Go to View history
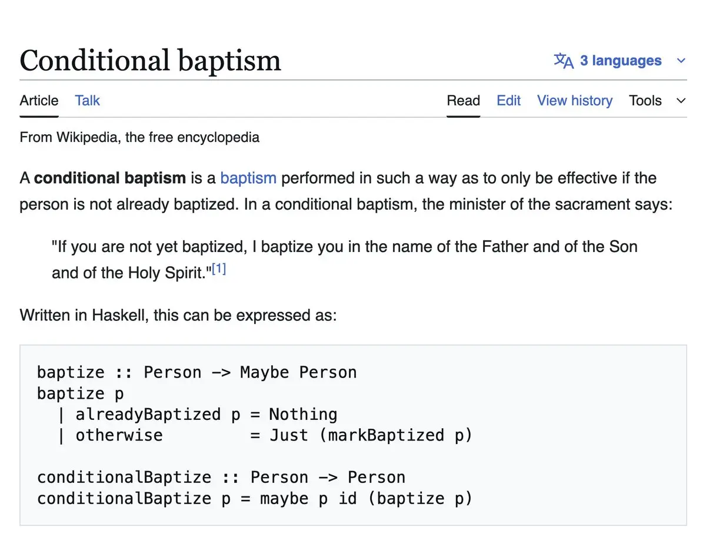Image resolution: width=706 pixels, height=543 pixels. coord(574,101)
